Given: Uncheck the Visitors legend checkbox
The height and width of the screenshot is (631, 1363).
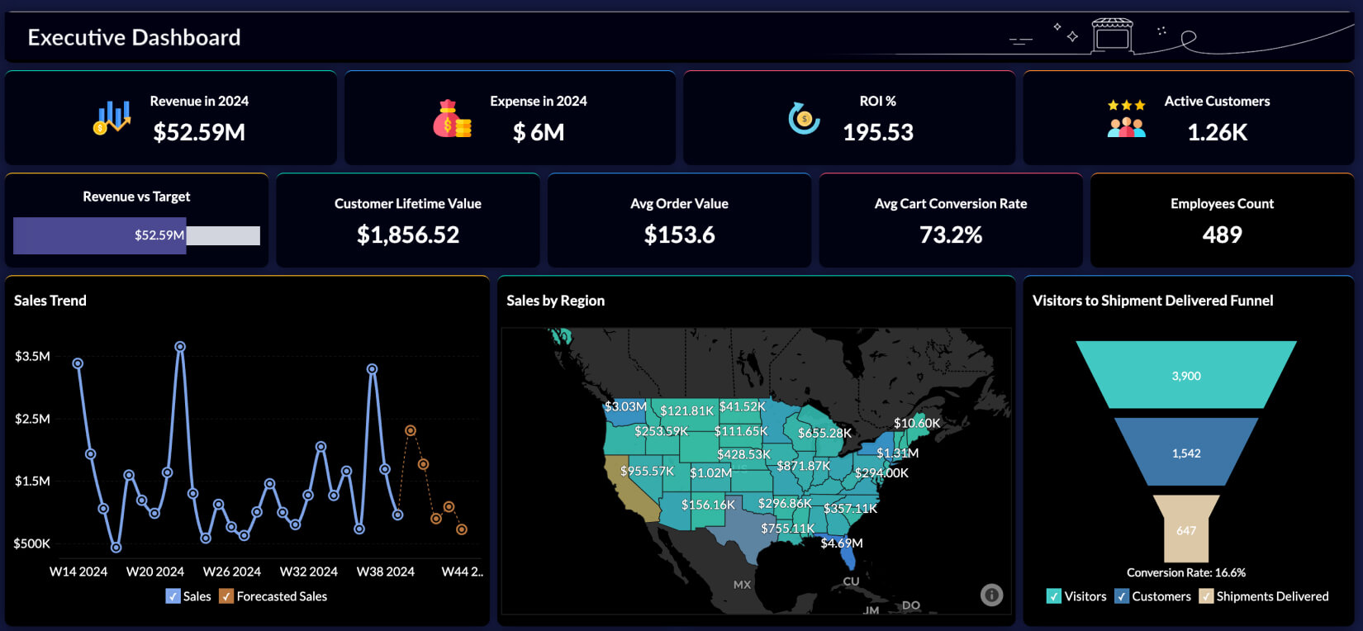Looking at the screenshot, I should click(1054, 596).
